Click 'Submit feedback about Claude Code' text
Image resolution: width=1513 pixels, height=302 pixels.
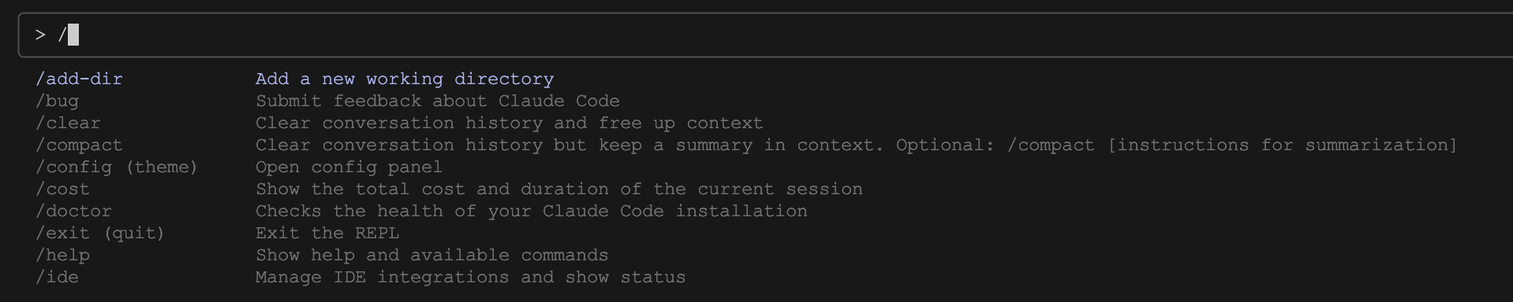pos(438,101)
